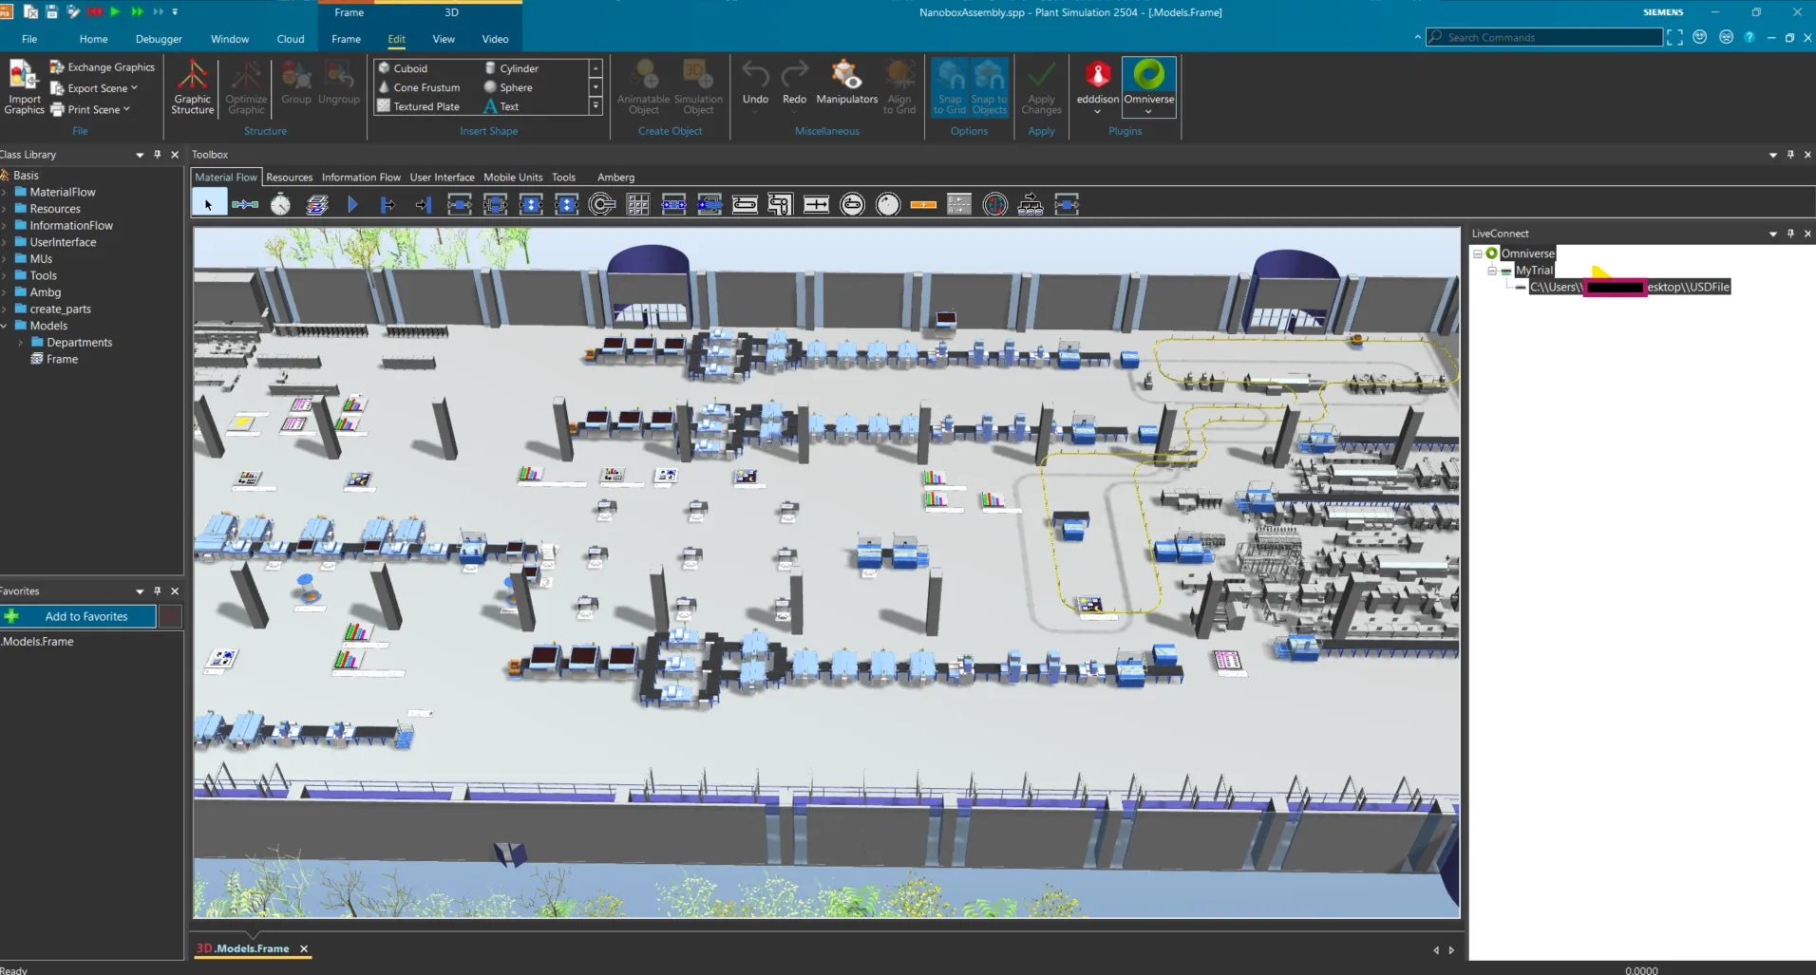Pin the LiveConnect panel
This screenshot has width=1816, height=975.
click(1789, 233)
